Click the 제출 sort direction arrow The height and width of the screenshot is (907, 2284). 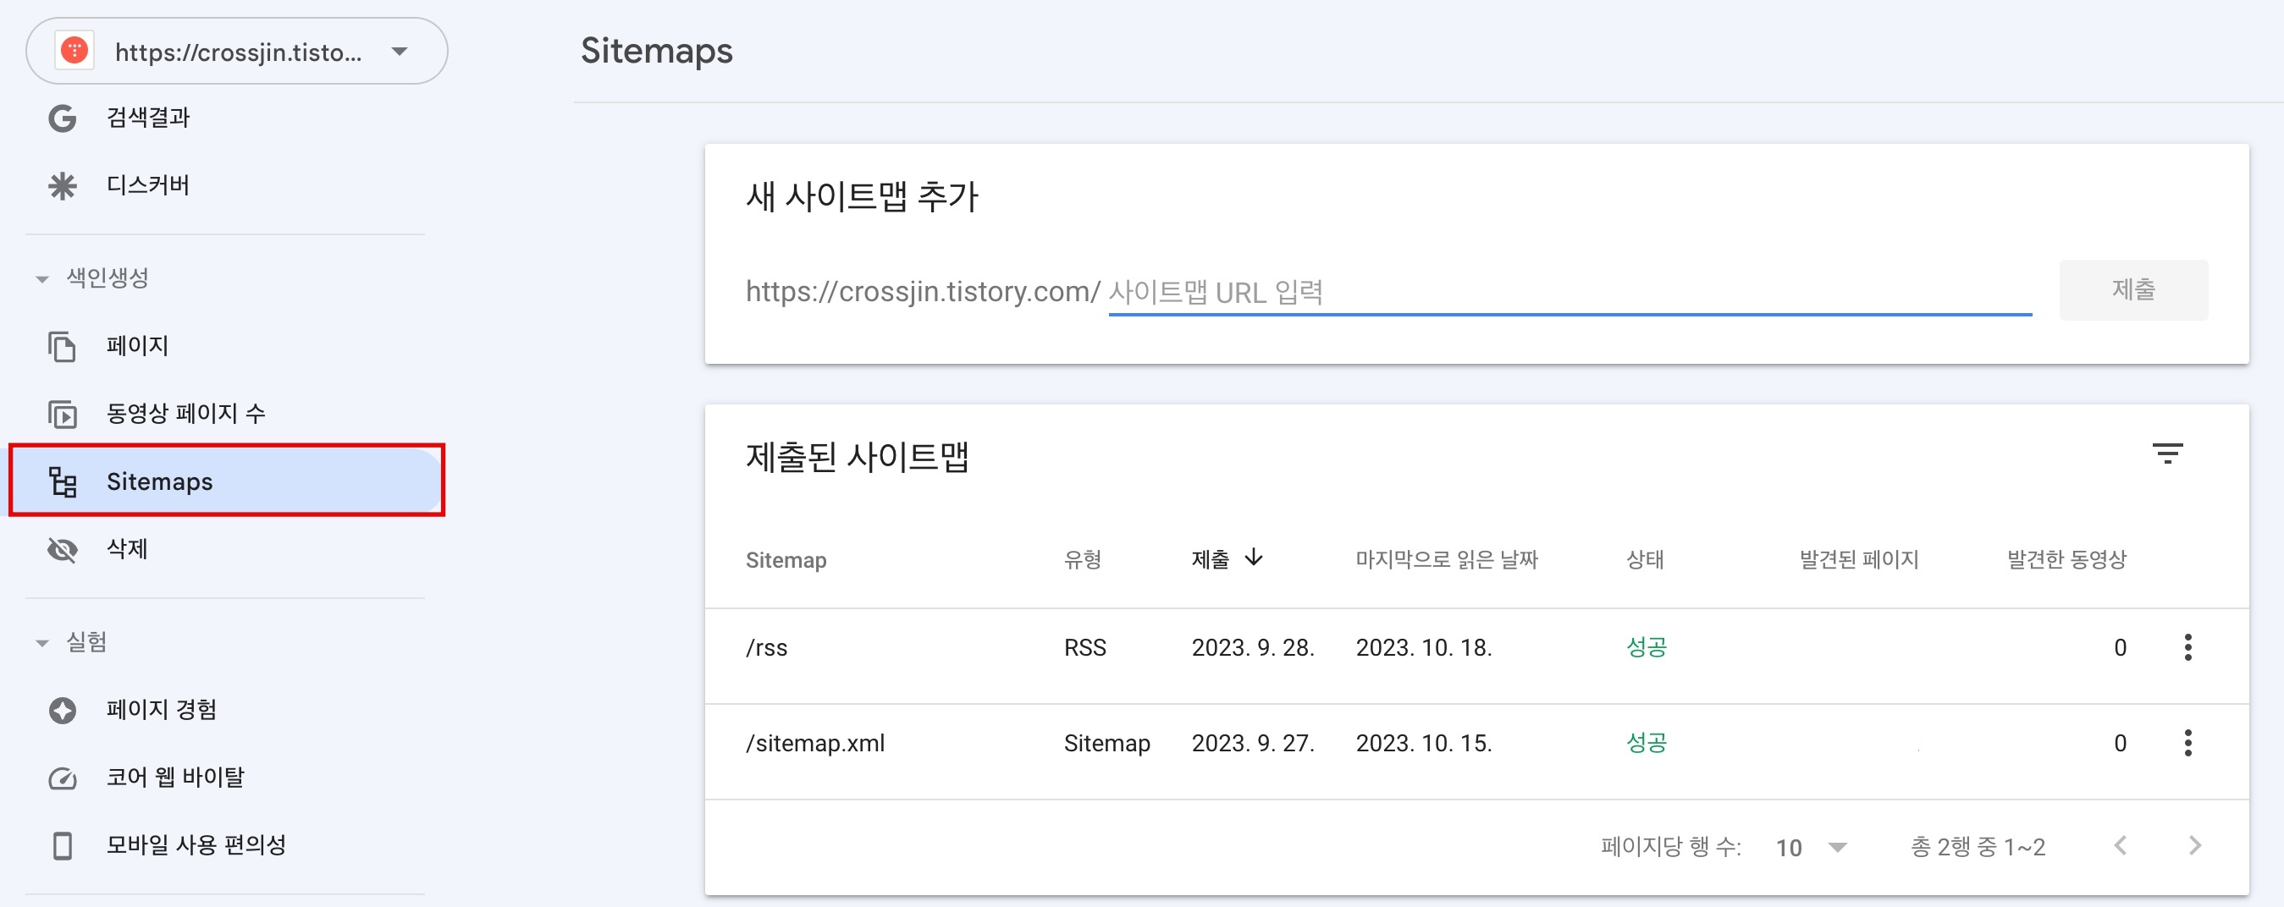click(1254, 558)
